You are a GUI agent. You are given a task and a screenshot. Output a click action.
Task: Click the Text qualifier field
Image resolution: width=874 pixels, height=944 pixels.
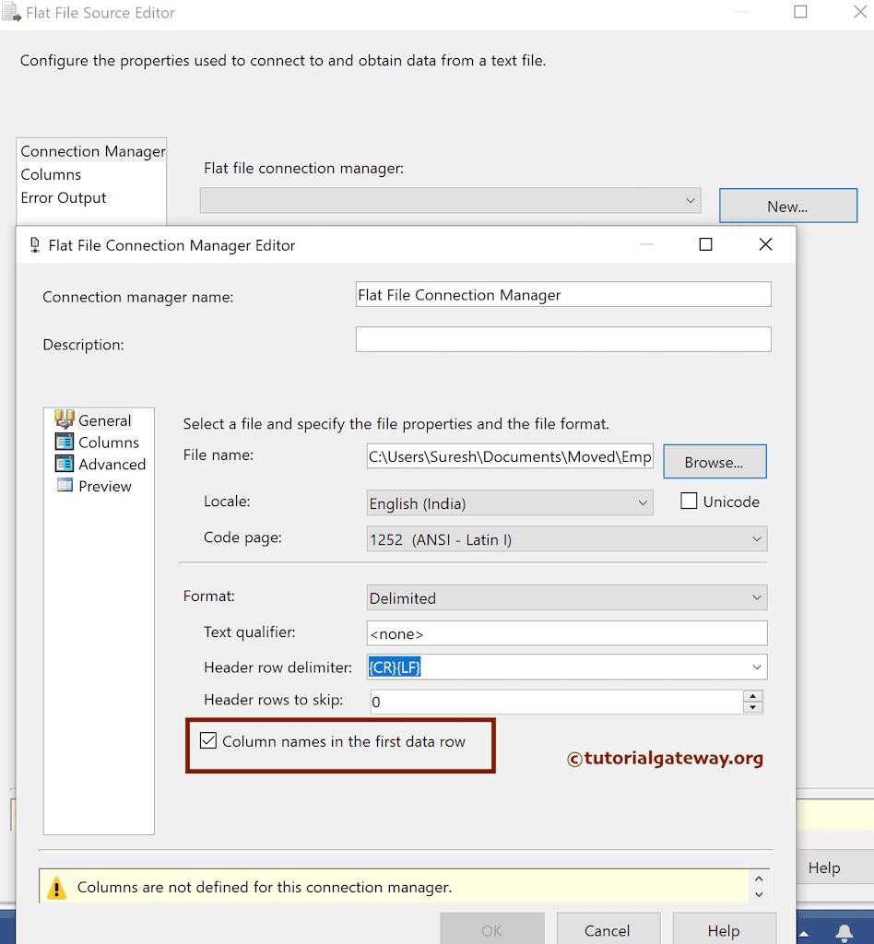[x=566, y=632]
